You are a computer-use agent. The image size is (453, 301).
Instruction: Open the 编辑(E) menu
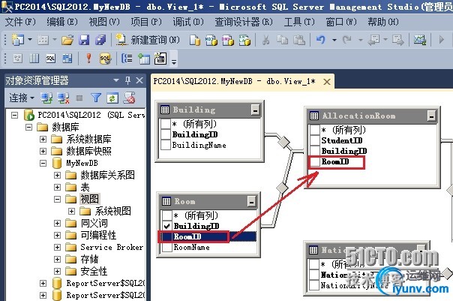click(x=62, y=22)
